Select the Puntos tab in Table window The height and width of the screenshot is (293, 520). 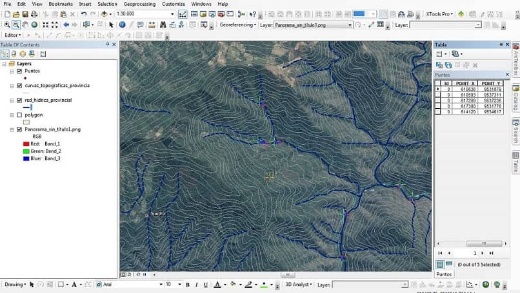444,274
